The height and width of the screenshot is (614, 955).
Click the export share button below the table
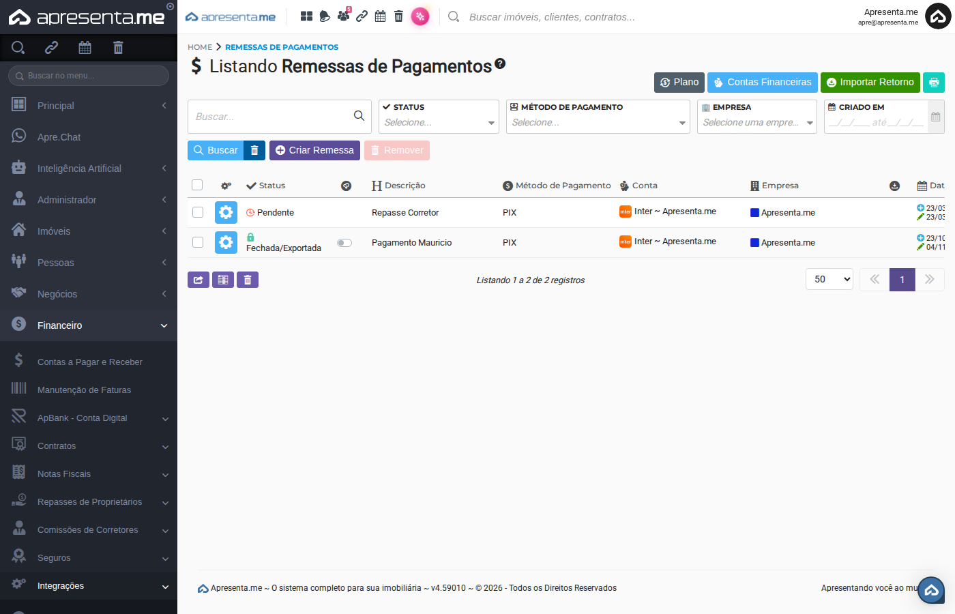(x=199, y=280)
